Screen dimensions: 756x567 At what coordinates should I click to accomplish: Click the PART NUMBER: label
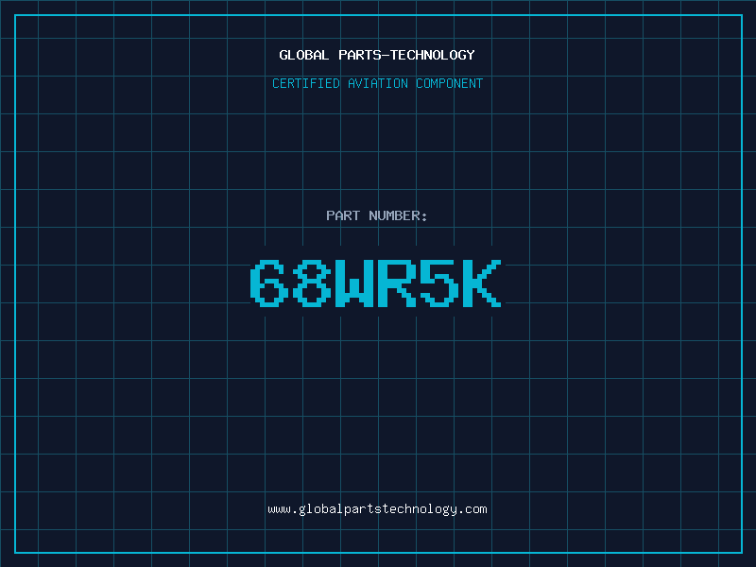click(377, 215)
